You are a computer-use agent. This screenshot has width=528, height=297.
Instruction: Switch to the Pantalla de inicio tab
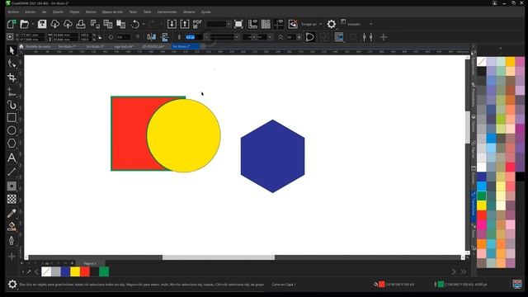pos(38,46)
